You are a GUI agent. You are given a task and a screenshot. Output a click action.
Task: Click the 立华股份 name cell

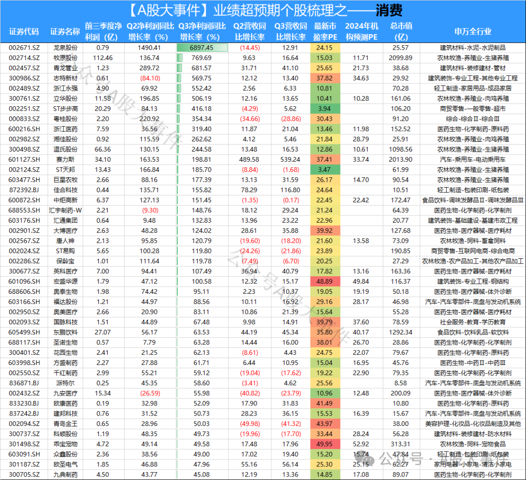pyautogui.click(x=65, y=98)
